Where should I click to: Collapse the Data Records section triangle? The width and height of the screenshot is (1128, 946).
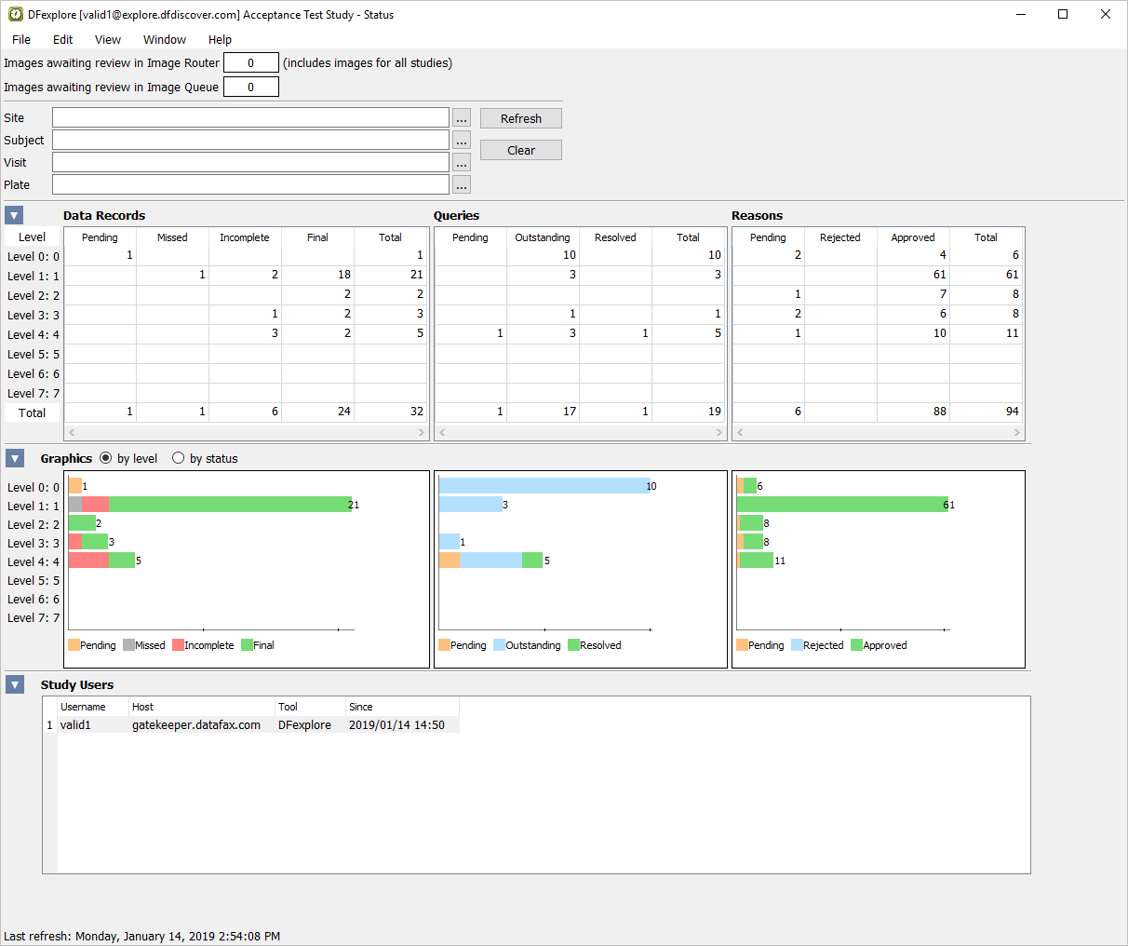[x=14, y=216]
